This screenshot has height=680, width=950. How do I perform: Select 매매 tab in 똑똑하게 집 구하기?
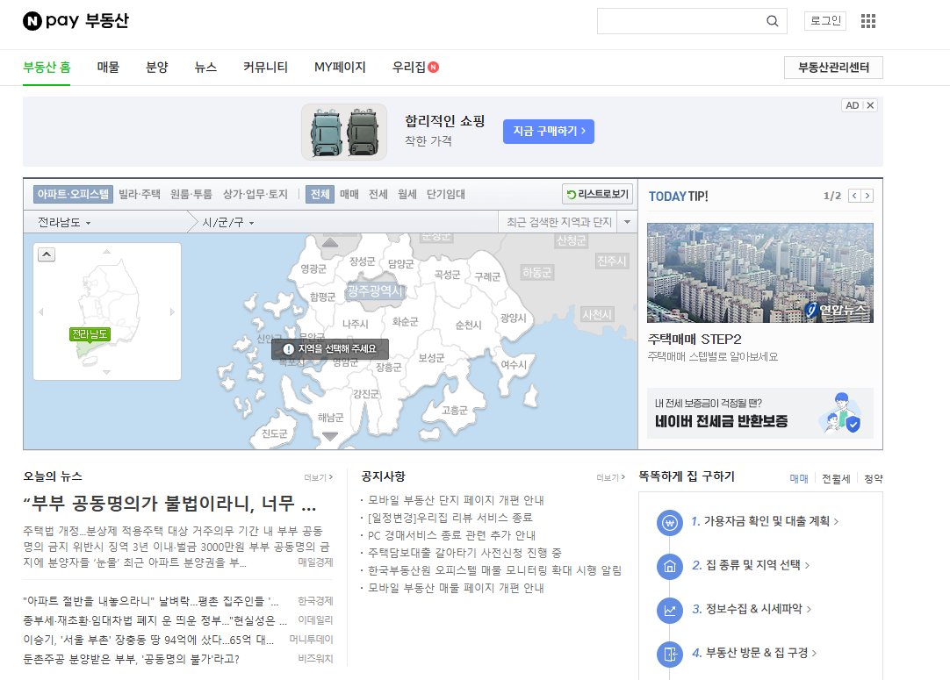[799, 479]
